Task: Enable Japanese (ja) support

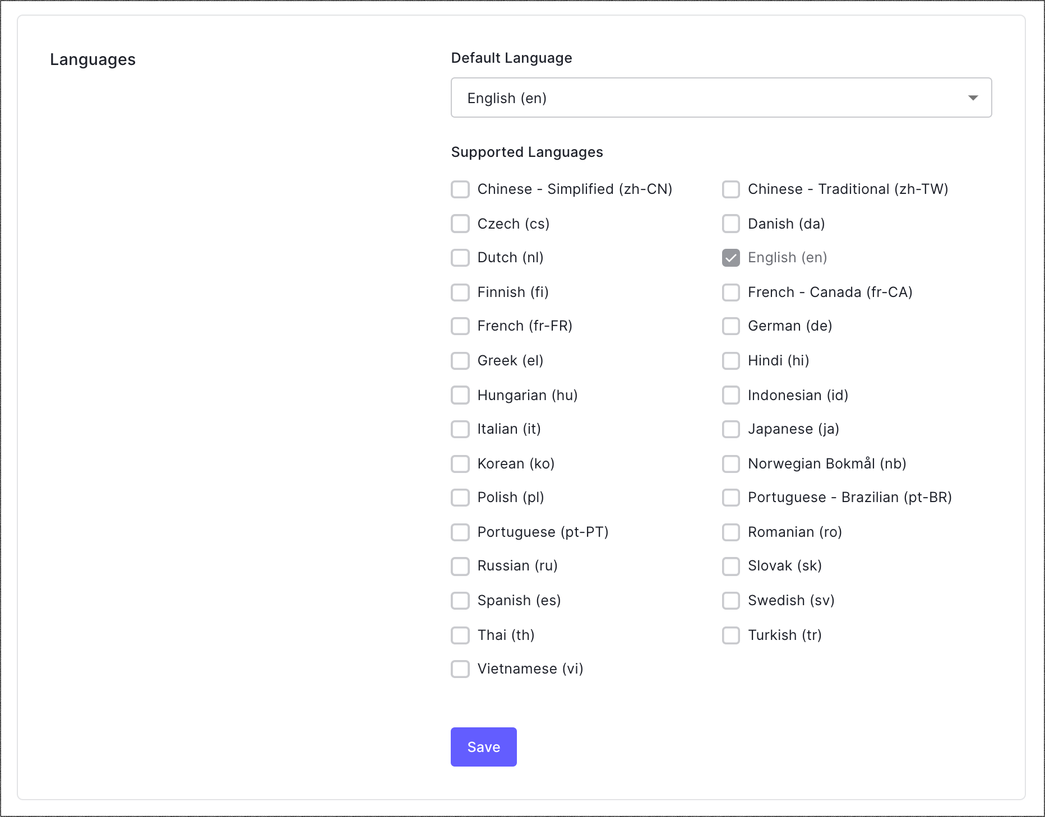Action: (731, 429)
